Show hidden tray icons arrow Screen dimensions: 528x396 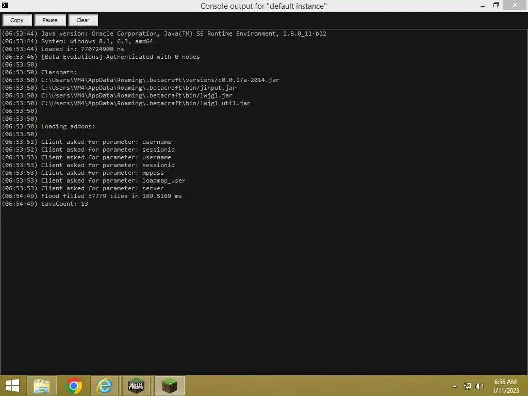(455, 386)
